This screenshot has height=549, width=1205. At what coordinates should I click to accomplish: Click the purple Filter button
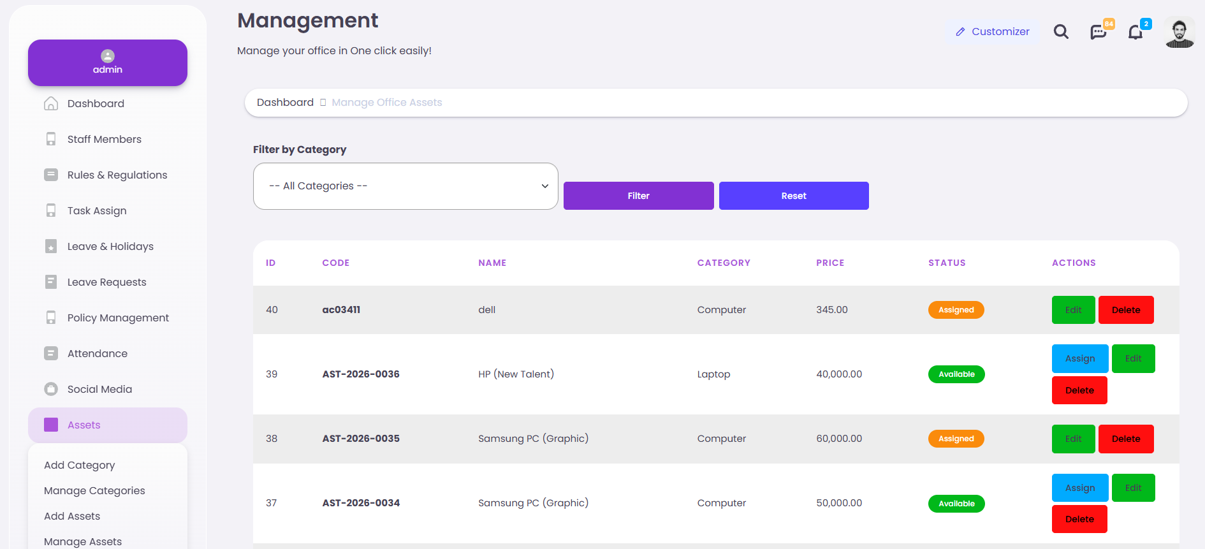tap(639, 196)
